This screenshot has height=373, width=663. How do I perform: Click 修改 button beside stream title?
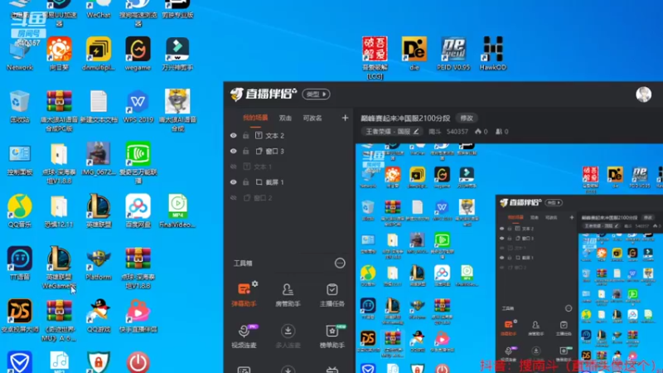click(467, 118)
